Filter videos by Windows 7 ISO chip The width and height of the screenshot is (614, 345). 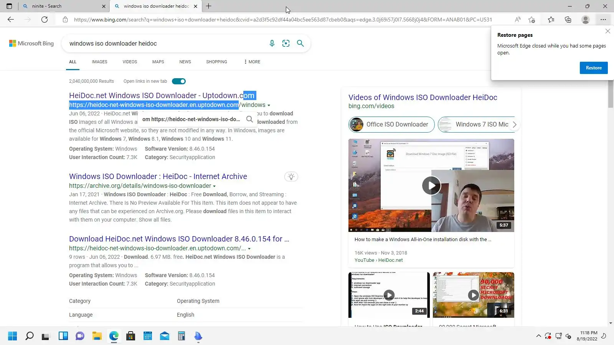(476, 125)
